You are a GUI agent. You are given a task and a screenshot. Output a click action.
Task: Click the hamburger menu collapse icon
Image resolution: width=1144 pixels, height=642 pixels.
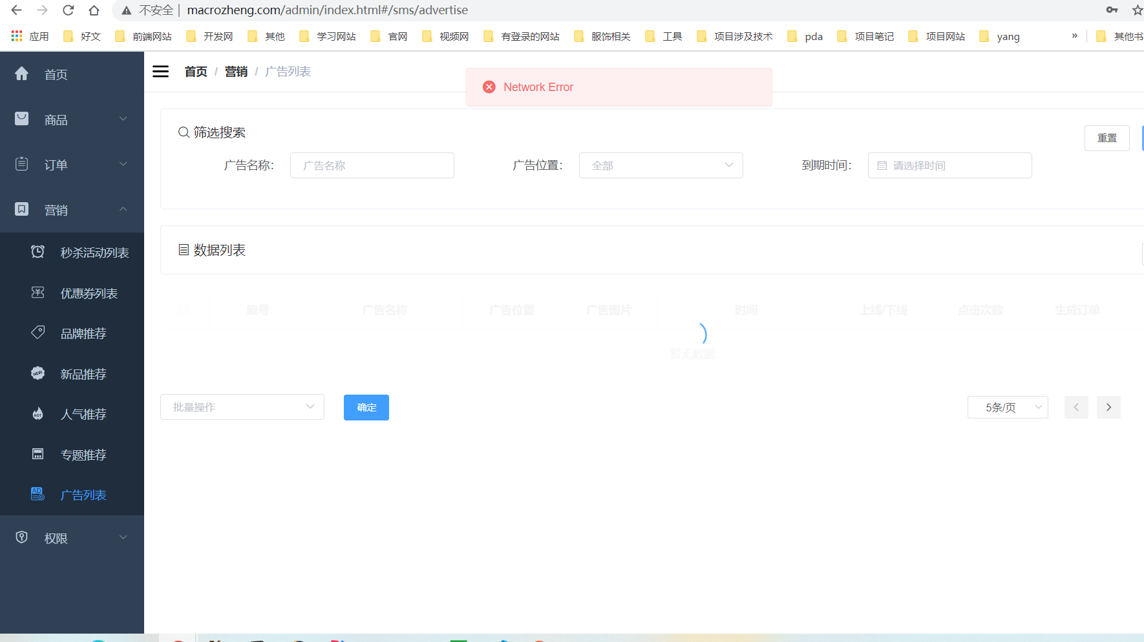tap(160, 71)
